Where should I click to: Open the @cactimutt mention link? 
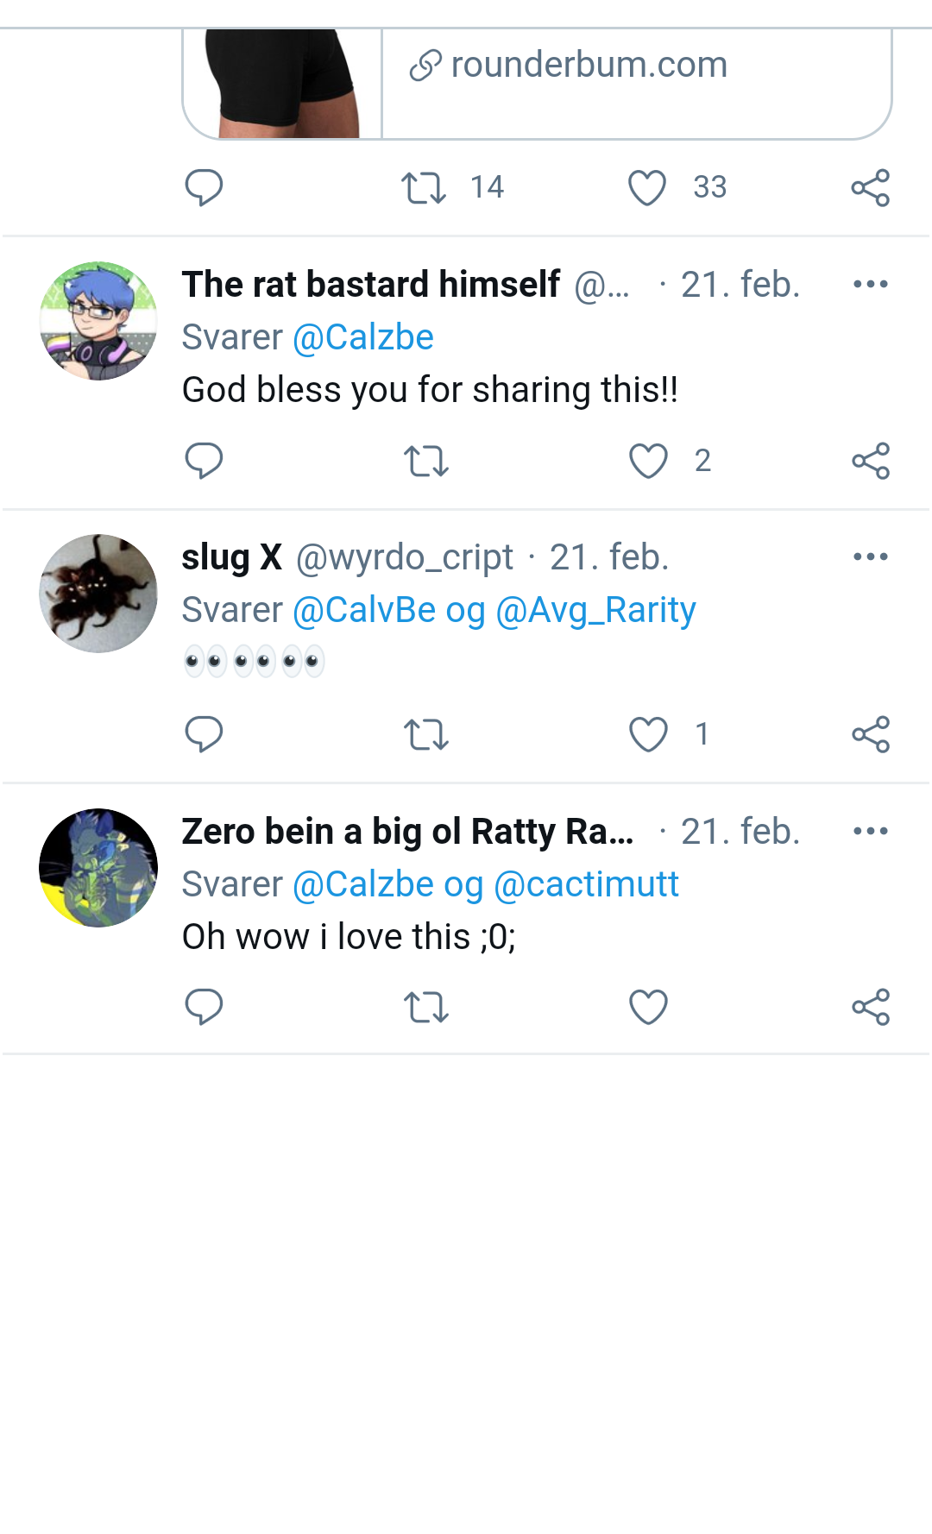(586, 884)
